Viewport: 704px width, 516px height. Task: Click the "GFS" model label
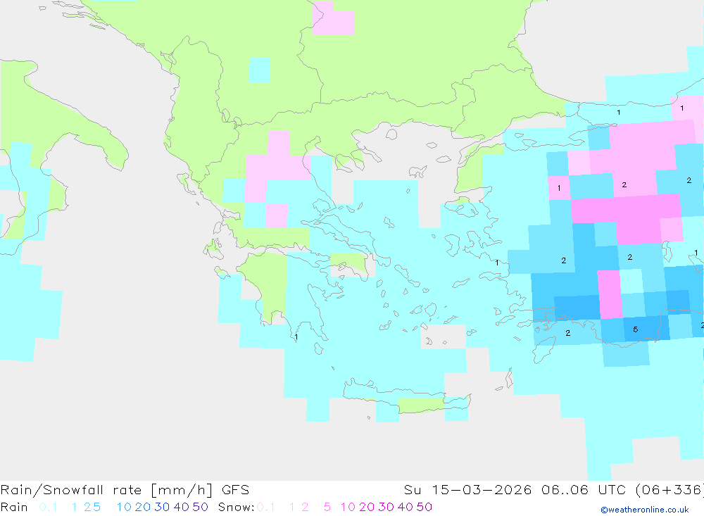tap(235, 490)
